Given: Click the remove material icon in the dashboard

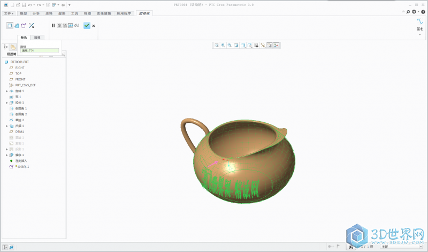Looking at the screenshot, I should coord(17,25).
